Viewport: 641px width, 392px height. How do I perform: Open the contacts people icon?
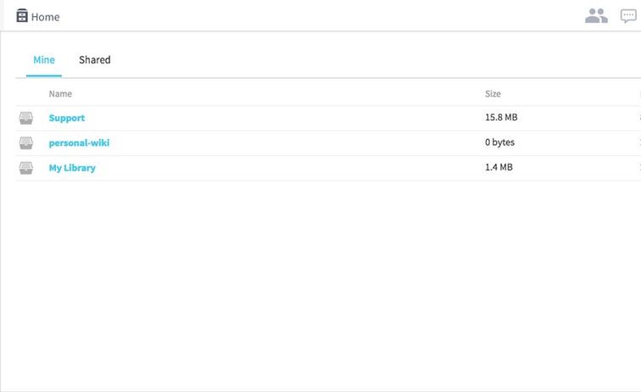coord(596,16)
